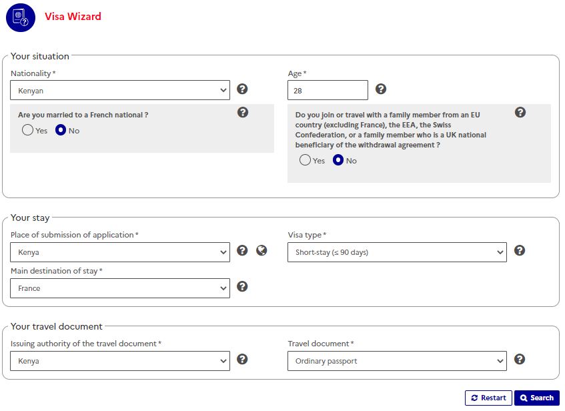The image size is (565, 411).
Task: Open help for Nationality field
Action: pos(242,89)
